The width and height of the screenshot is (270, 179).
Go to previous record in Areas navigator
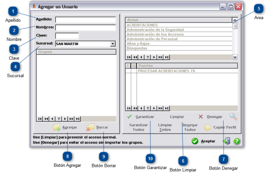click(141, 57)
